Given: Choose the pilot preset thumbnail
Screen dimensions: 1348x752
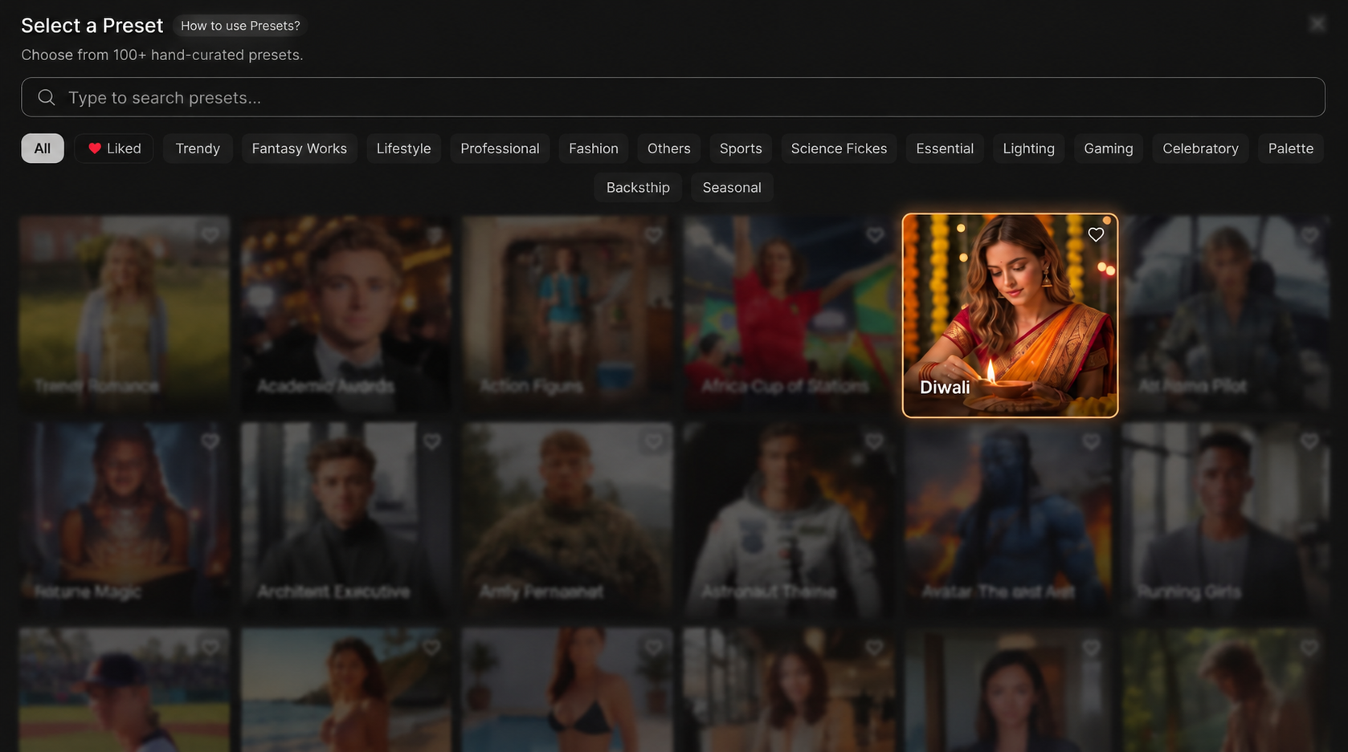Looking at the screenshot, I should pyautogui.click(x=1226, y=314).
